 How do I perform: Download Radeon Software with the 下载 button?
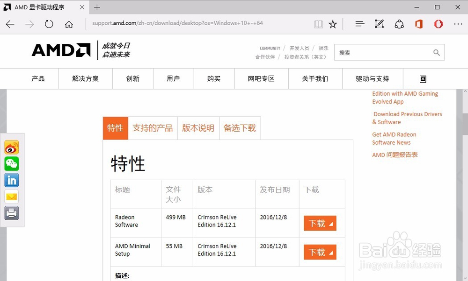click(320, 223)
